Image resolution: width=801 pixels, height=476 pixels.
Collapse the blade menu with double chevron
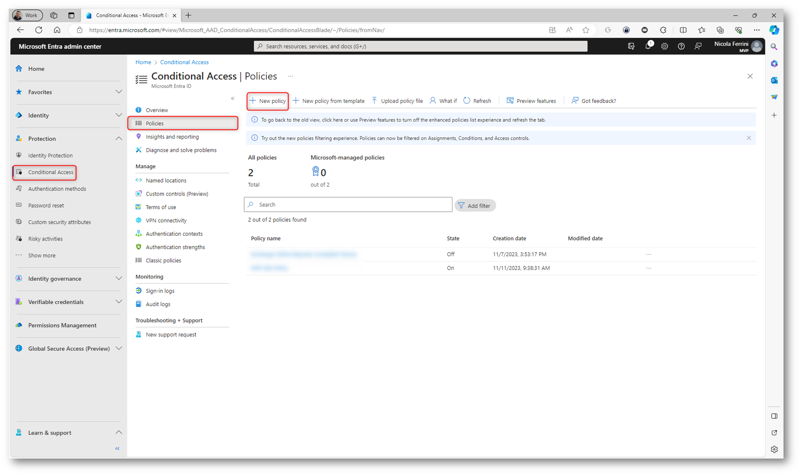(232, 98)
